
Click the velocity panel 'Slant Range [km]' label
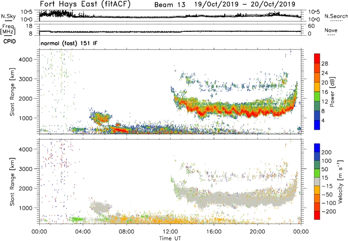pyautogui.click(x=12, y=182)
